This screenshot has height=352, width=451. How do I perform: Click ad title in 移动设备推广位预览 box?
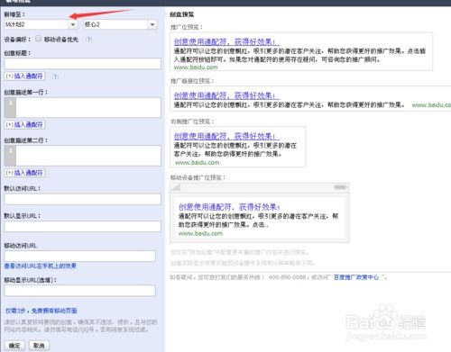pos(229,207)
